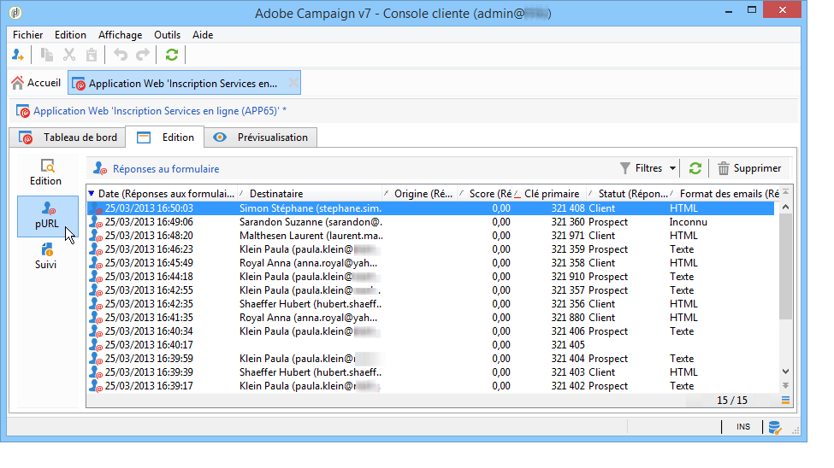The image size is (834, 468).
Task: Select the Application Web 'Inscription Services' tab
Action: (183, 84)
